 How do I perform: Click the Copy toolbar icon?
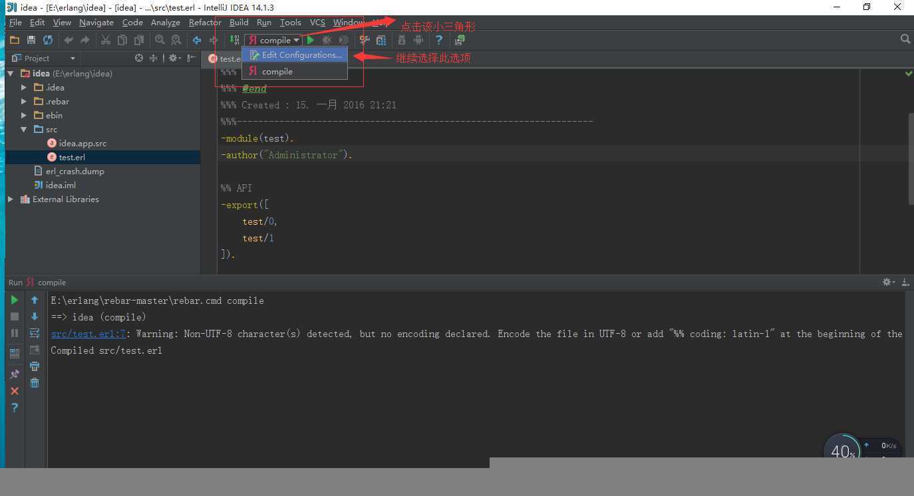(x=122, y=40)
